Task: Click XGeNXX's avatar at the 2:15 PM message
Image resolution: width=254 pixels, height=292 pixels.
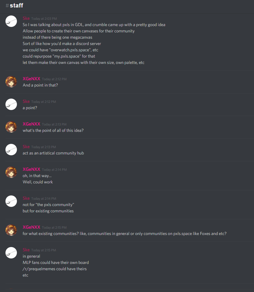Action: (x=11, y=230)
